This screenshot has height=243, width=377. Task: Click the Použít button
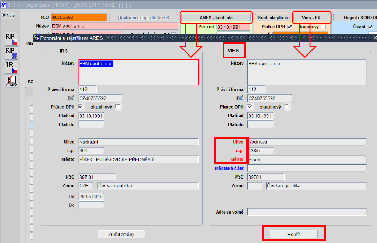point(294,234)
